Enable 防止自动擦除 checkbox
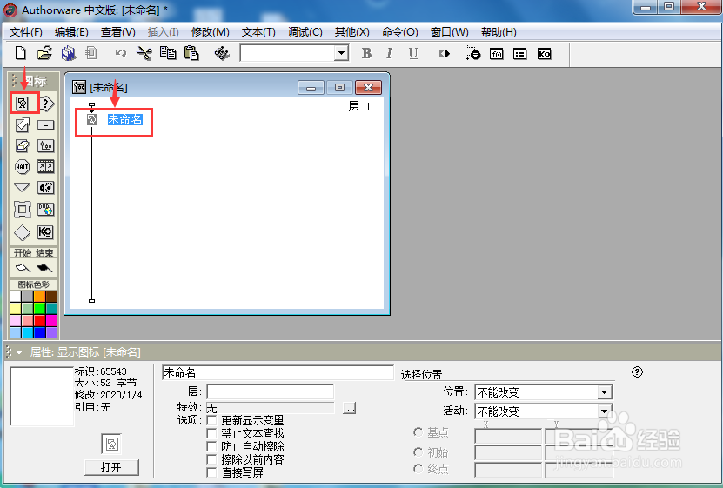Screen dimensions: 723x488 point(211,446)
